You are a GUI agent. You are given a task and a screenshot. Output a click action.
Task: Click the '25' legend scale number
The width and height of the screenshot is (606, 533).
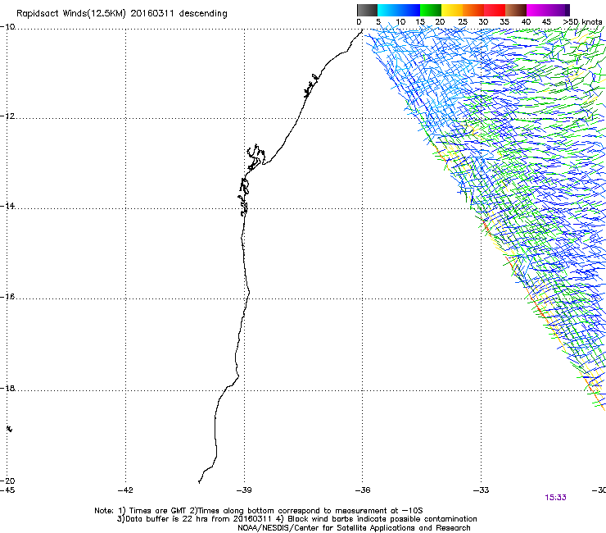click(463, 22)
